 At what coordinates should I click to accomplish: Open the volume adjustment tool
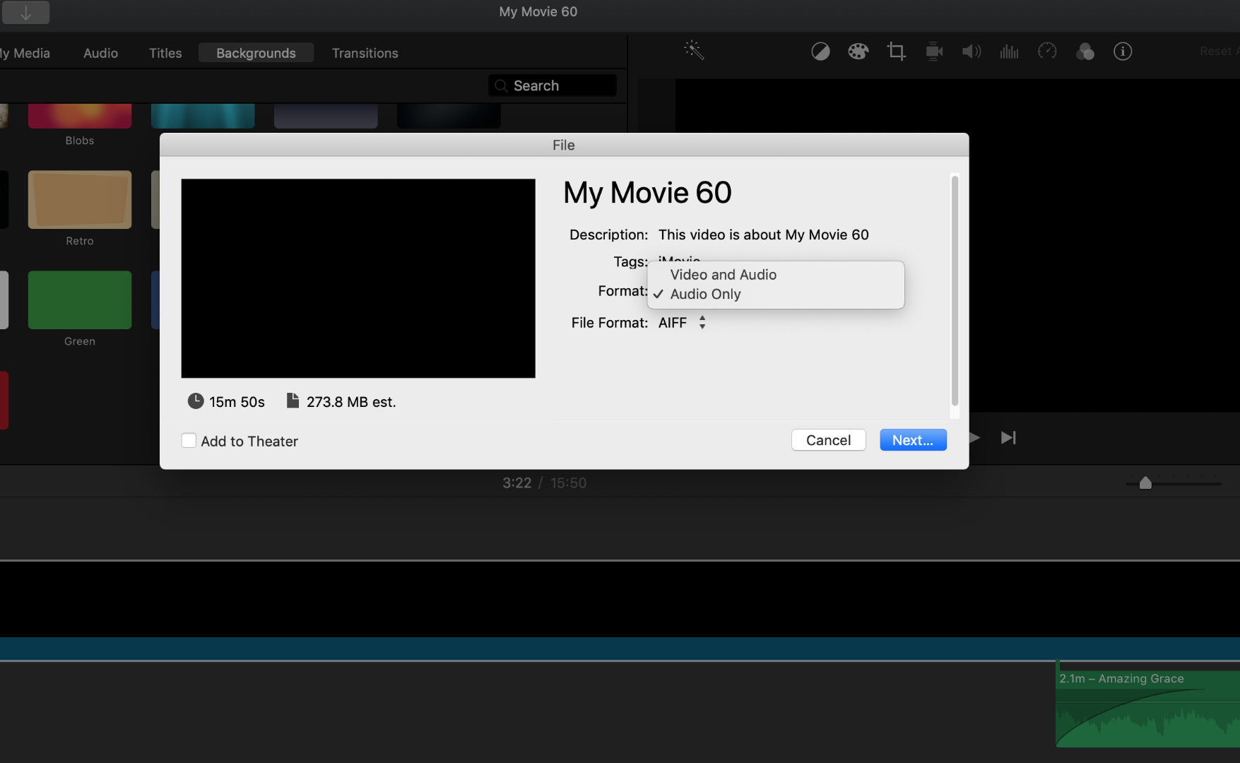coord(972,52)
